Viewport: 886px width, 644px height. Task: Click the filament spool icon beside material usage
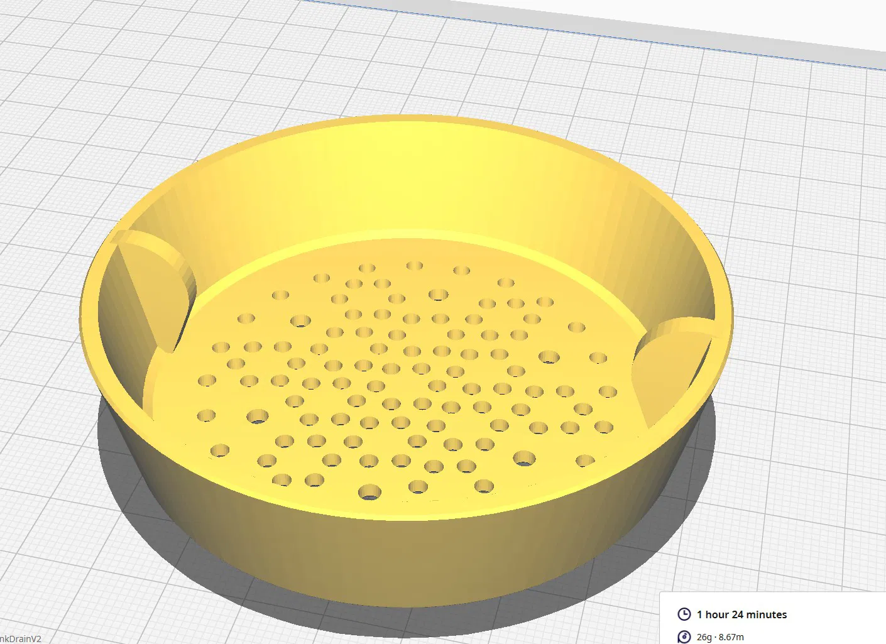point(684,637)
